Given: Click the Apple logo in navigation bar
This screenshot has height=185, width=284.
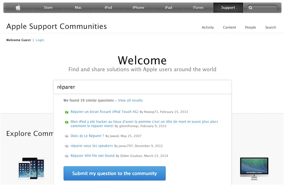Looking at the screenshot, I should 18,8.
